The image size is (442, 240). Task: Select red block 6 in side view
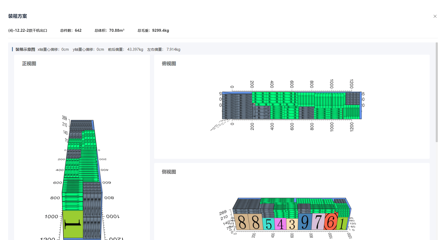[330, 222]
